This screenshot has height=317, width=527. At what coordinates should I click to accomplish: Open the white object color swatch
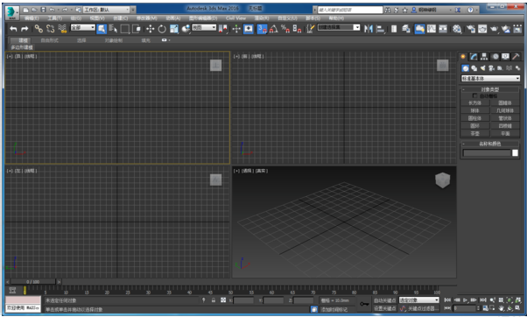coord(515,153)
